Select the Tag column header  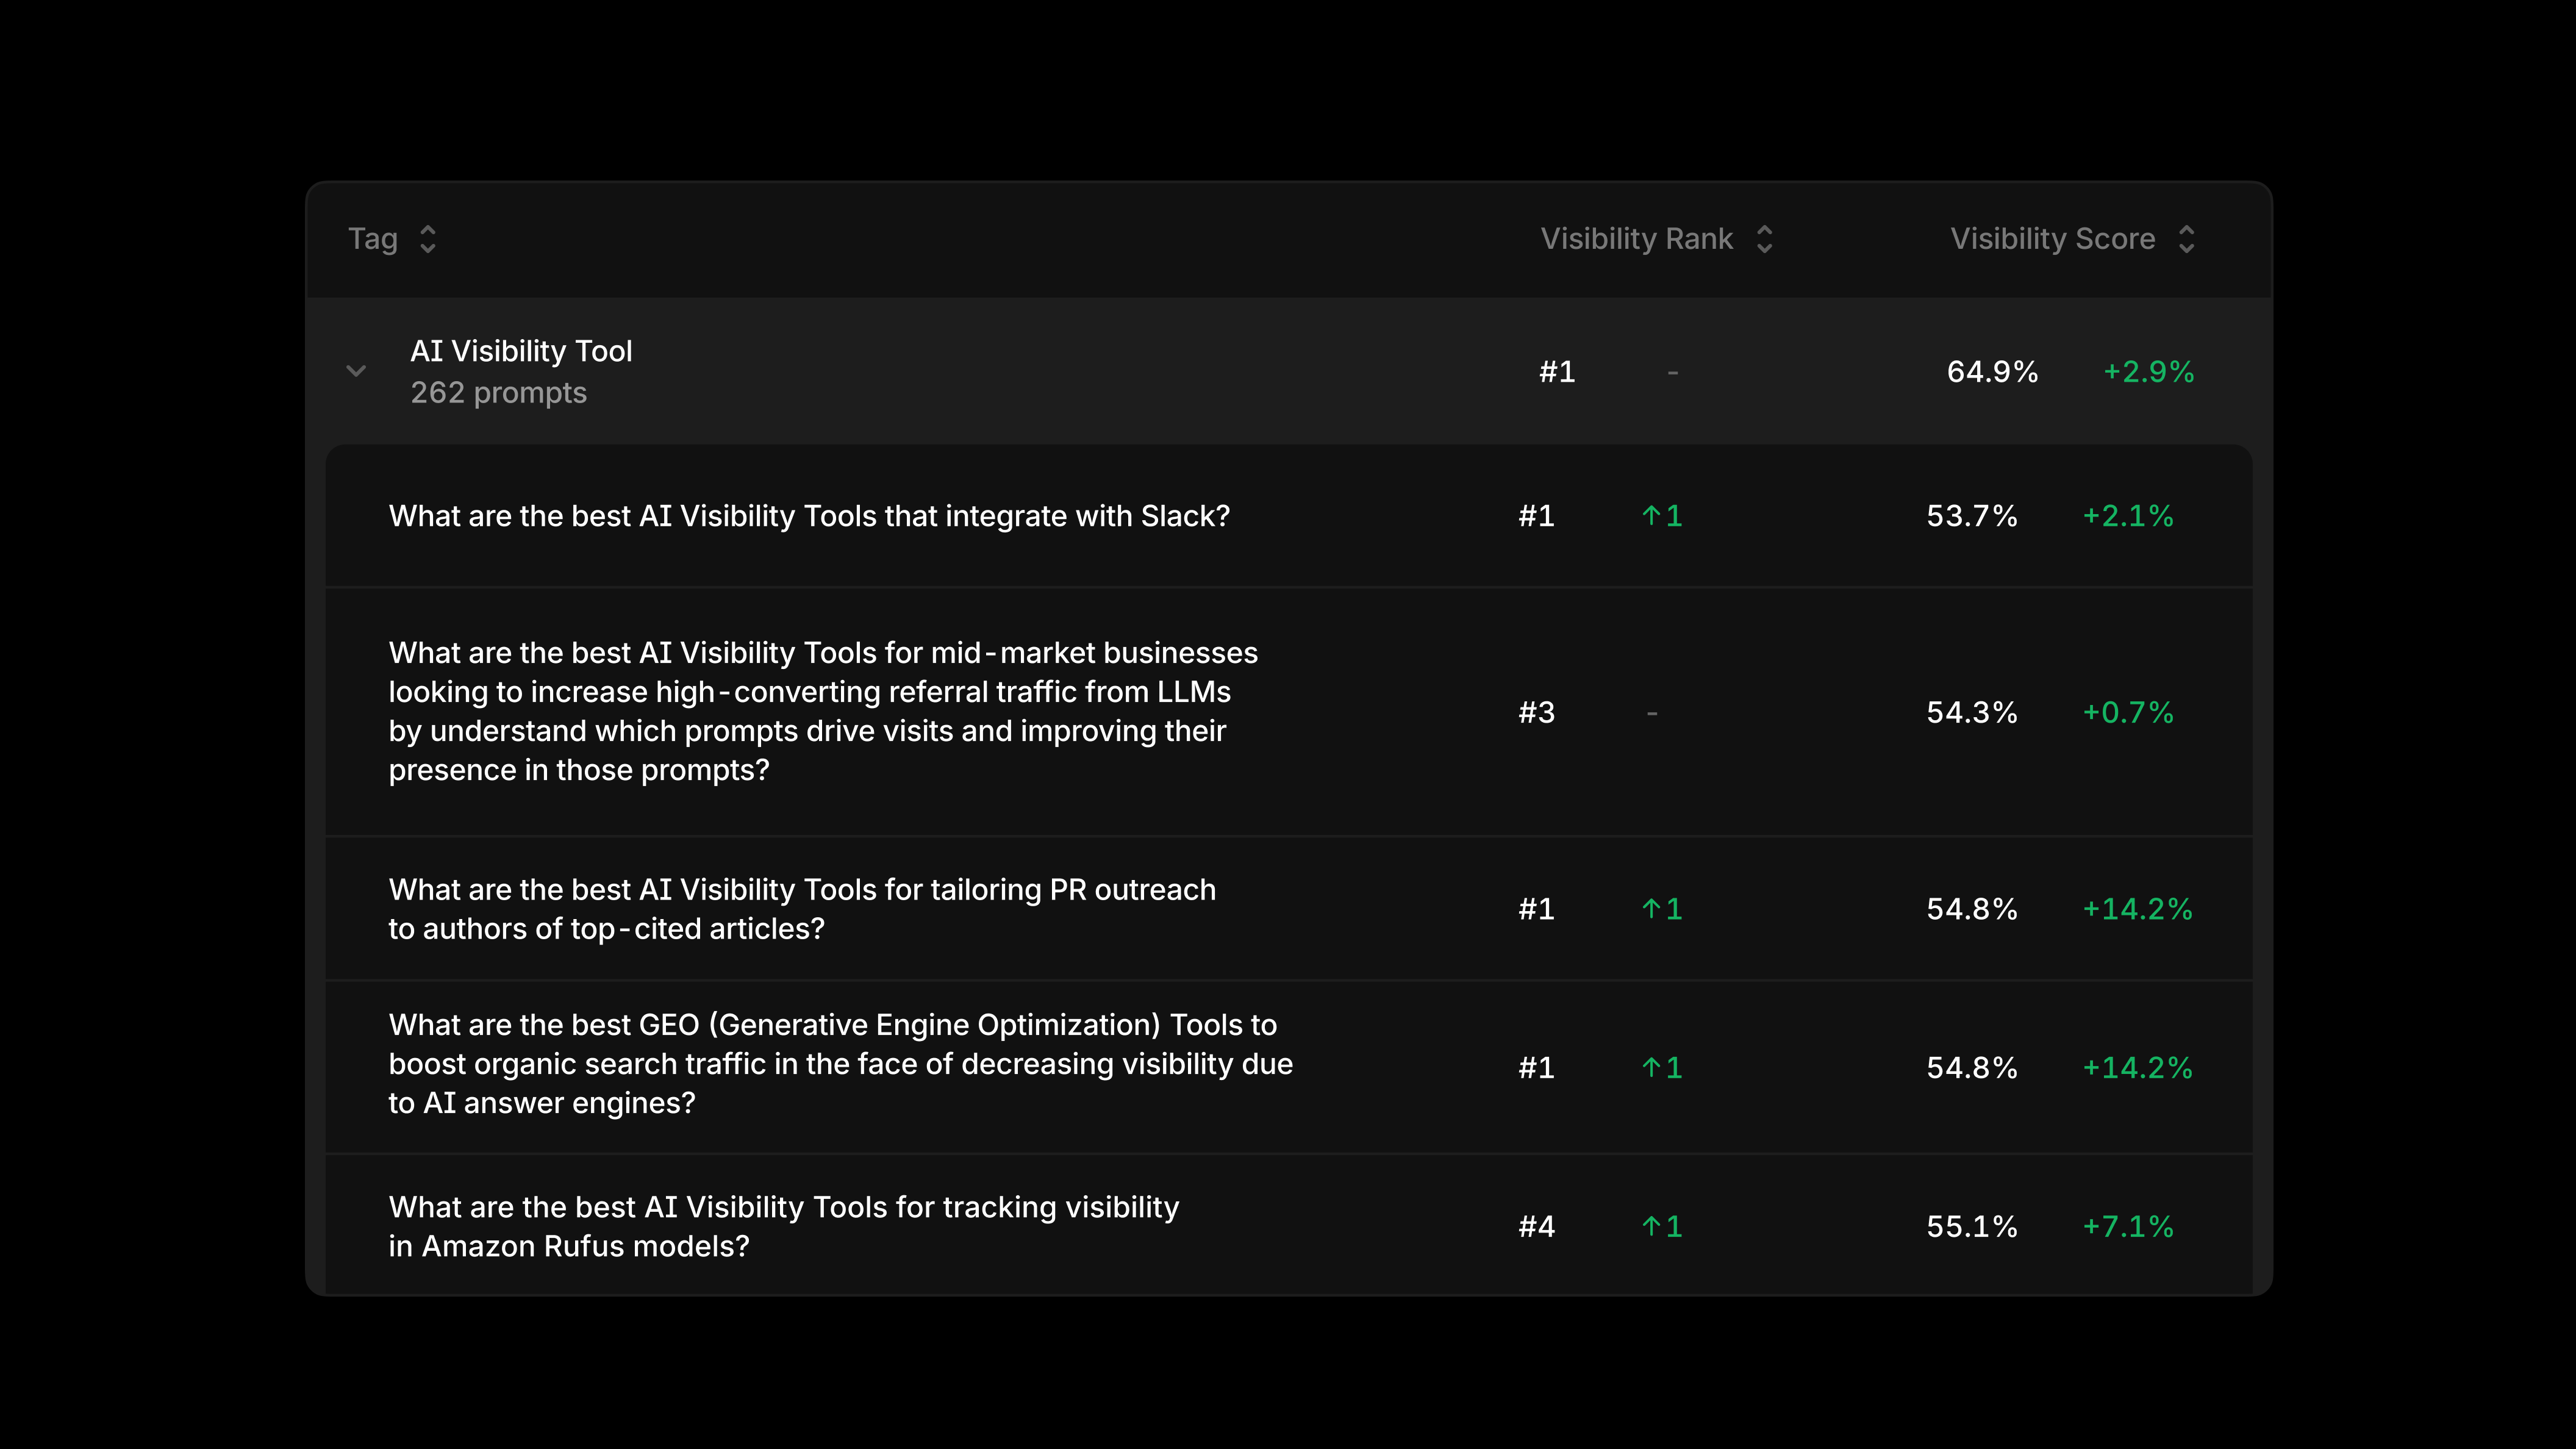373,239
